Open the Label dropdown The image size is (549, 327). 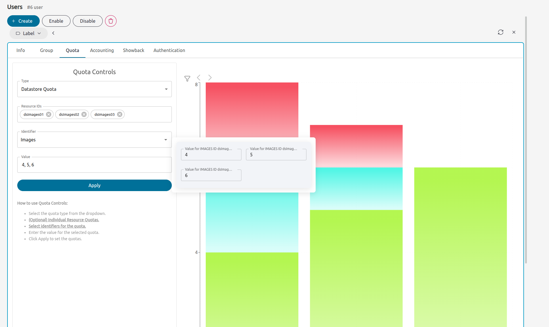pyautogui.click(x=28, y=33)
